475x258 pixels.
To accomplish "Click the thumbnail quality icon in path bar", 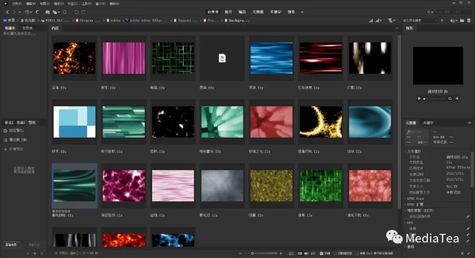I will point(371,20).
